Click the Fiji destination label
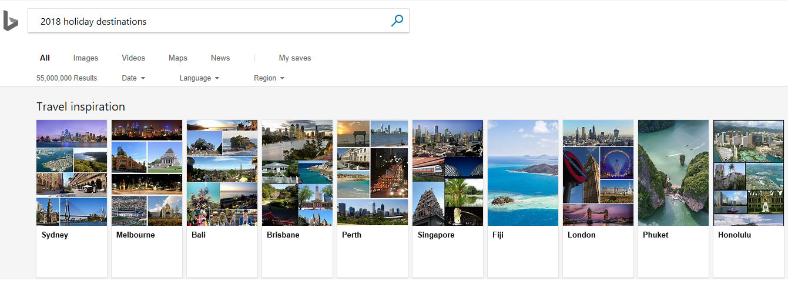The image size is (788, 294). 498,235
